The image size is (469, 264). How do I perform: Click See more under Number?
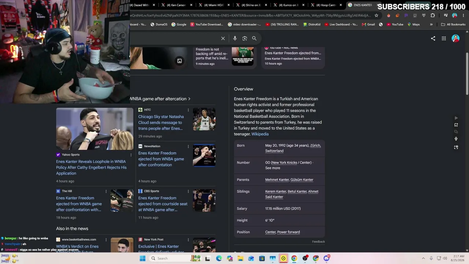tap(273, 168)
